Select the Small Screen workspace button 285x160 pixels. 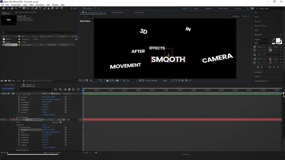223,8
